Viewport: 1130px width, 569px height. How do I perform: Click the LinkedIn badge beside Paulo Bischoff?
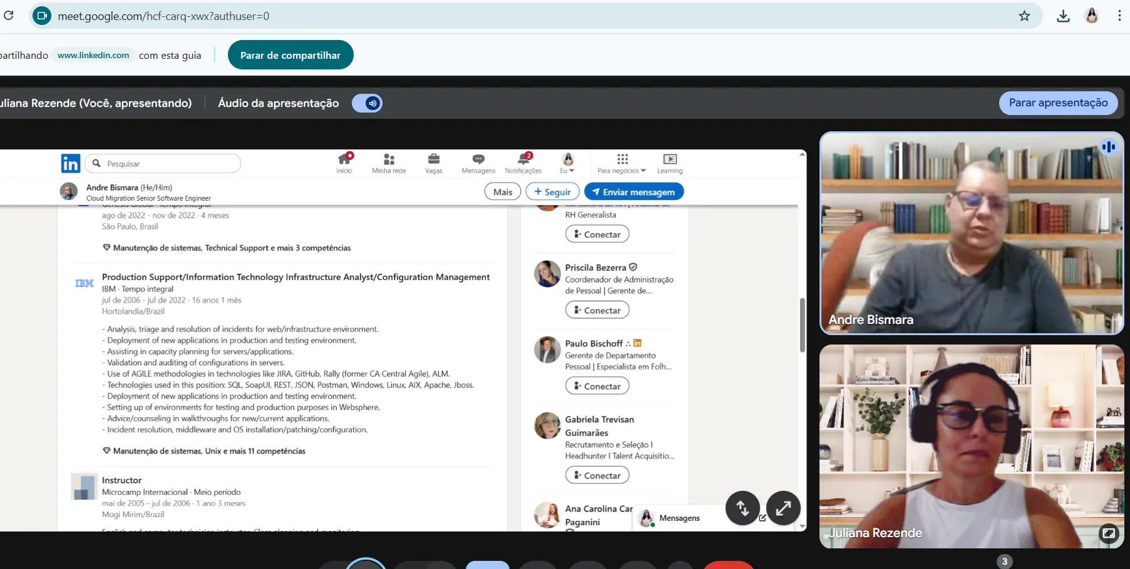[x=637, y=343]
